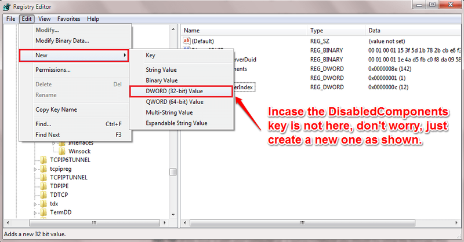Click the values pane scroll left arrow

[x=185, y=223]
